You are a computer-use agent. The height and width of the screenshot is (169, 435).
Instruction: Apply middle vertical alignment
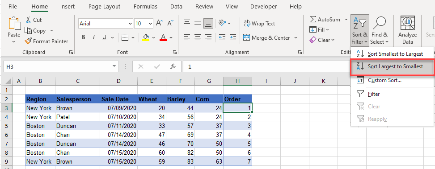click(x=198, y=24)
